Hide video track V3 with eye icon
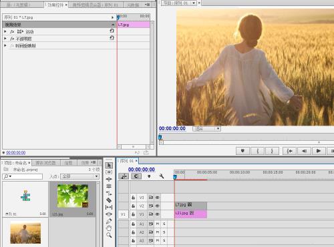This screenshot has width=334, height=247. click(x=157, y=198)
